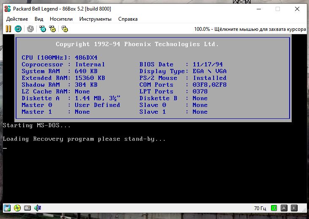The width and height of the screenshot is (309, 219).
Task: Click the Scroll Lock arrow indicator
Action: 294,208
